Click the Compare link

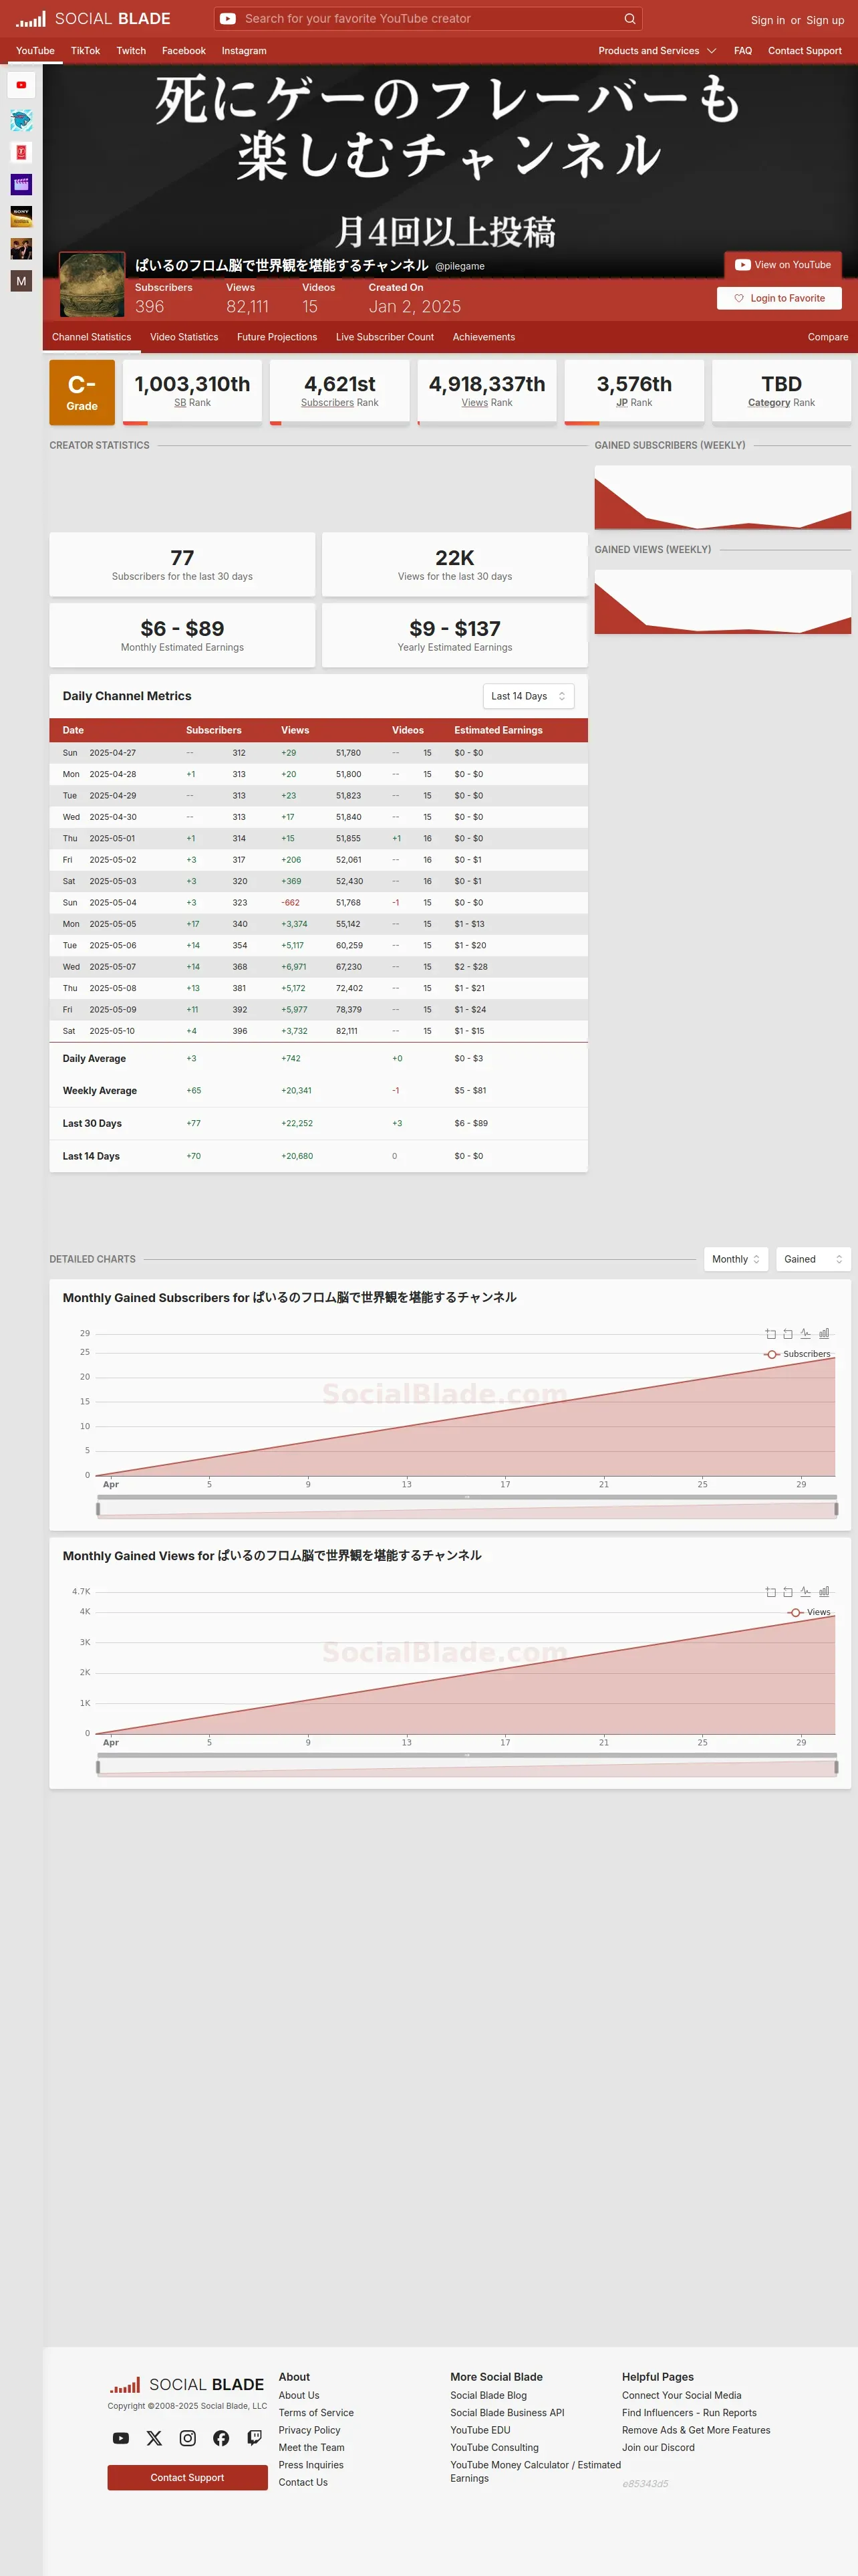tap(828, 337)
